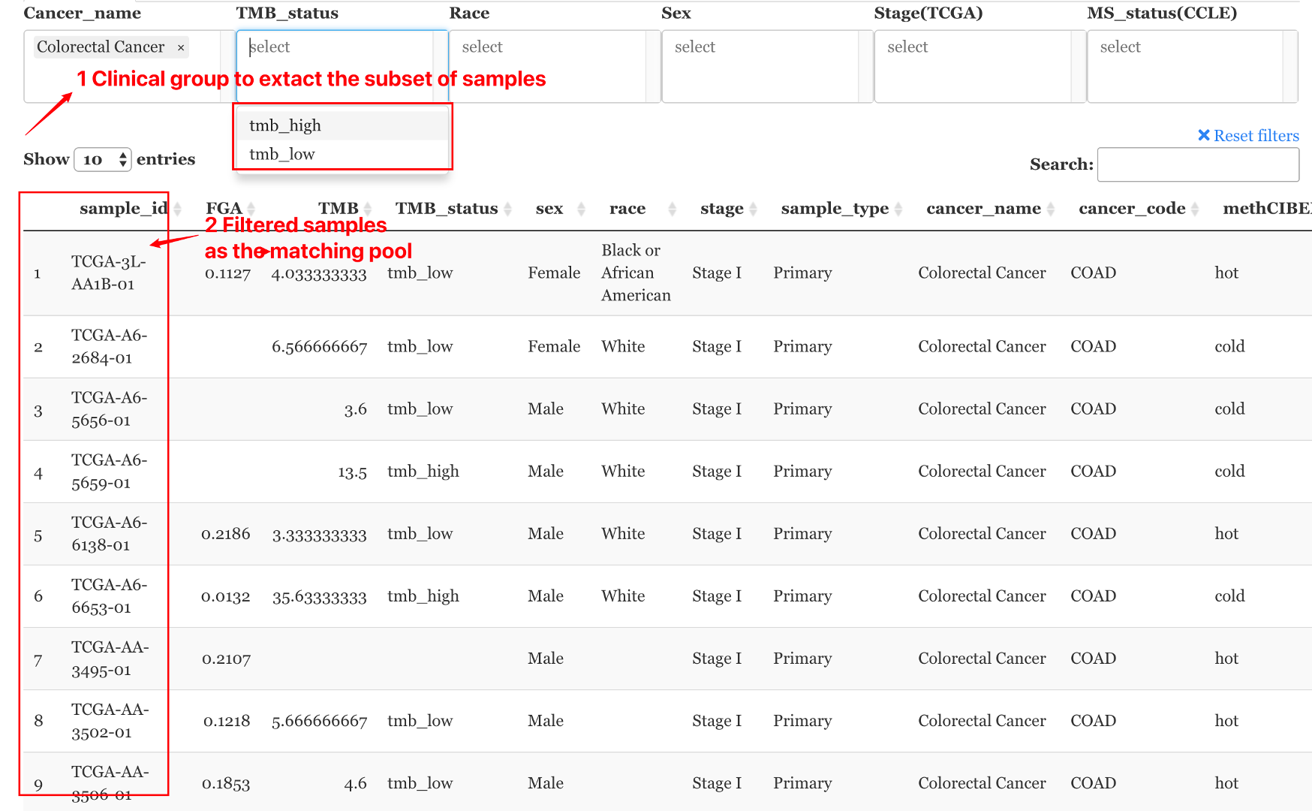
Task: Click TMB_status column sort arrows
Action: point(508,209)
